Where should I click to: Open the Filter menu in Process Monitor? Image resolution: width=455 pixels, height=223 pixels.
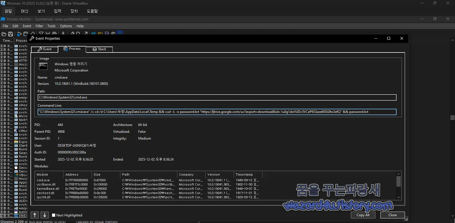39,26
